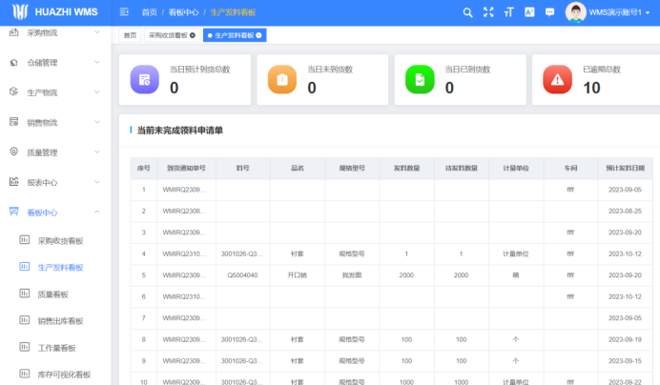Open 销售出库看板 in the sidebar
Image resolution: width=660 pixels, height=385 pixels.
pyautogui.click(x=60, y=321)
